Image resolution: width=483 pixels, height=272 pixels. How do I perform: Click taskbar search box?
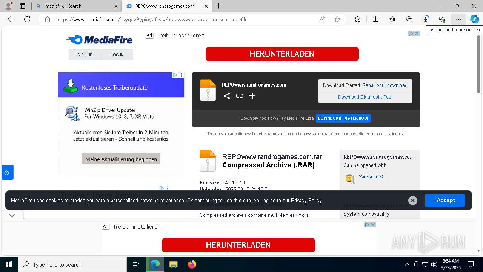coord(72,264)
